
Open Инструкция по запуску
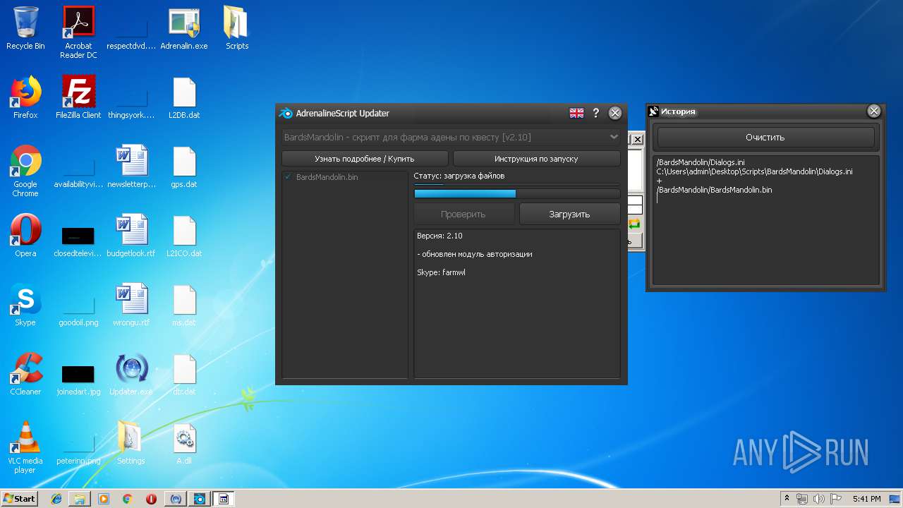tap(536, 159)
